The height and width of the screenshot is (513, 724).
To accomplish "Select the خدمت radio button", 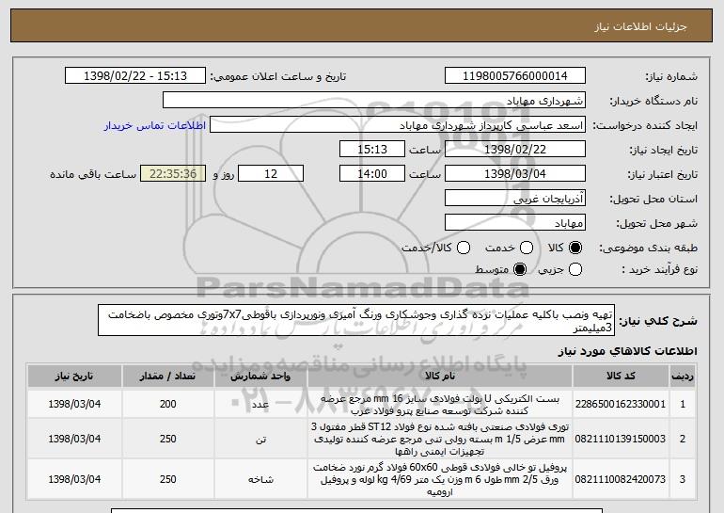I will pos(527,248).
